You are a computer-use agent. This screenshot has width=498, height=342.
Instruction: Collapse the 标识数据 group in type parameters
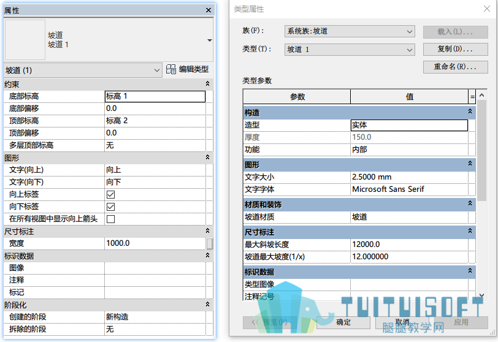click(x=470, y=271)
